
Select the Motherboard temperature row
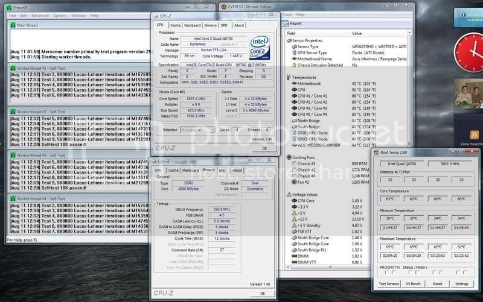[309, 83]
